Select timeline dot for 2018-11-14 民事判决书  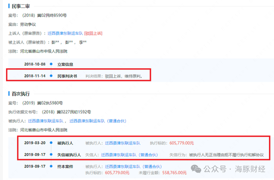click(51, 76)
